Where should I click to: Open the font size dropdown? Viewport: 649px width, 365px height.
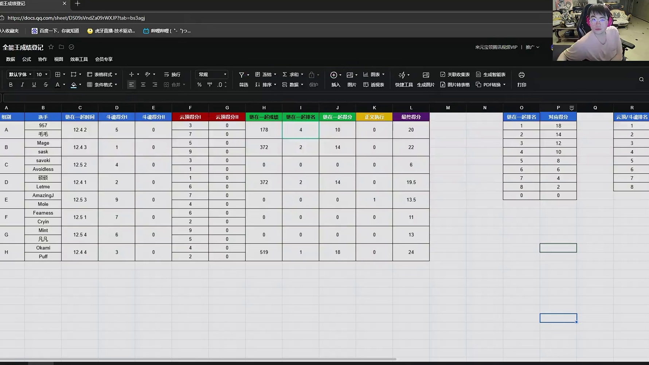(x=42, y=74)
